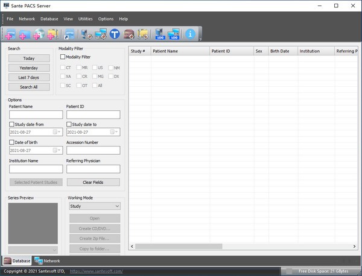Screen dimensions: 362x276
Task: Check the Date of birth checkbox
Action: 12,142
